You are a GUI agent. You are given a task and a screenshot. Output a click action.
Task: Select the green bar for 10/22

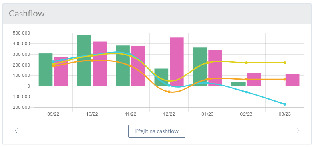tap(84, 61)
